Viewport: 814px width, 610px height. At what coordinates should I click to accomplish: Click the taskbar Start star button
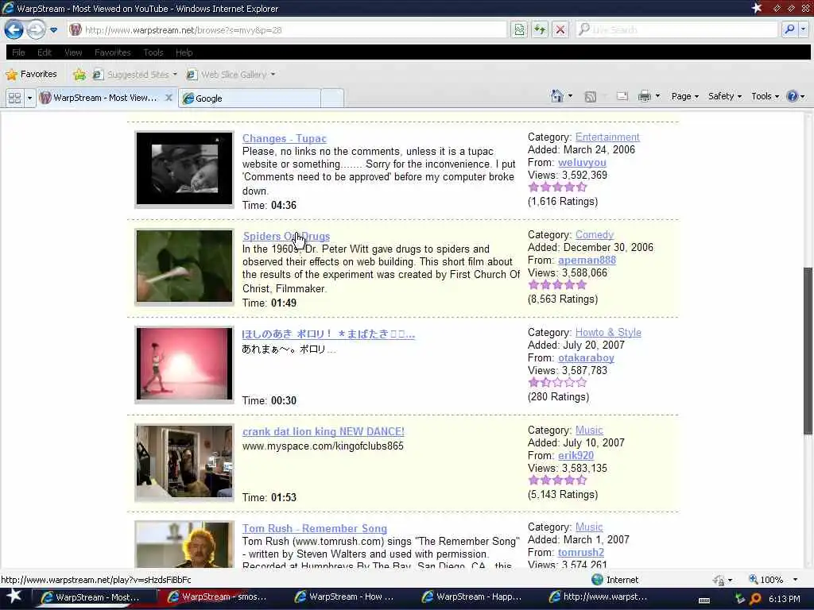pyautogui.click(x=14, y=596)
